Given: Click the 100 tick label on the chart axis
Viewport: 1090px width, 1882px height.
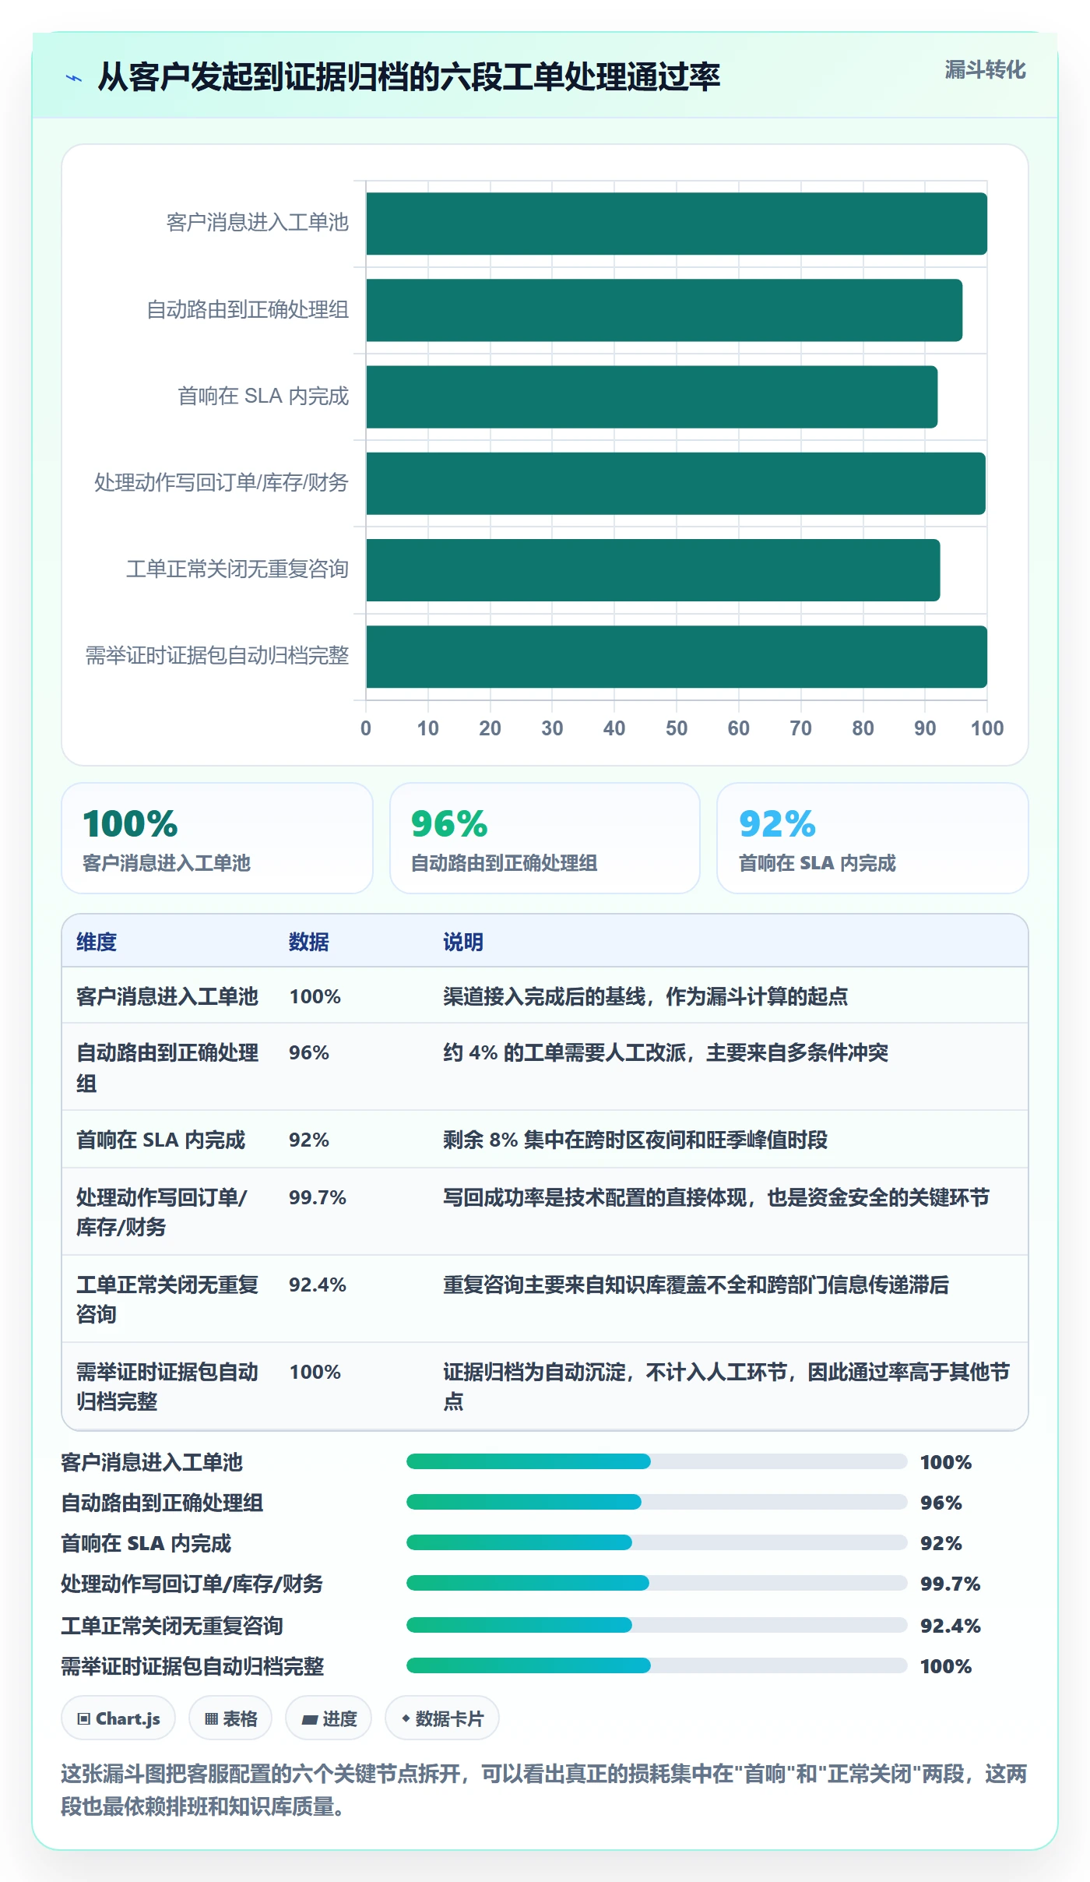Looking at the screenshot, I should pyautogui.click(x=986, y=728).
